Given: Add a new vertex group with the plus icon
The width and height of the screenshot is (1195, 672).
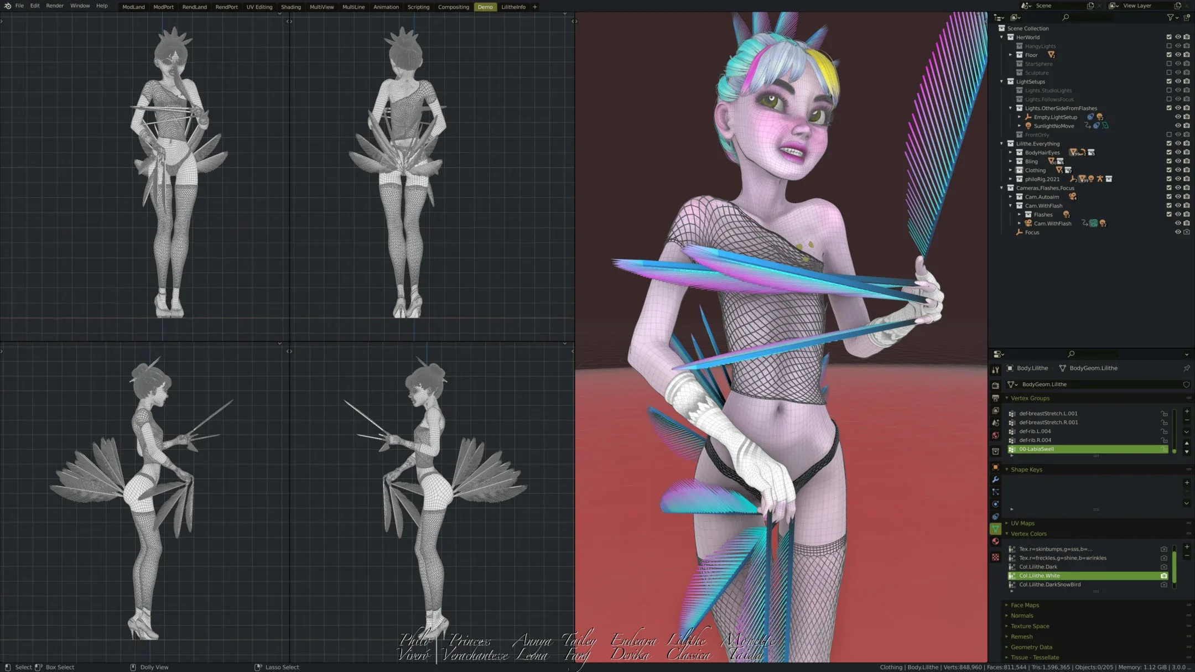Looking at the screenshot, I should pyautogui.click(x=1187, y=411).
